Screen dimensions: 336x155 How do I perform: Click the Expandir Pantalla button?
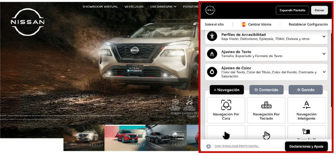point(292,10)
